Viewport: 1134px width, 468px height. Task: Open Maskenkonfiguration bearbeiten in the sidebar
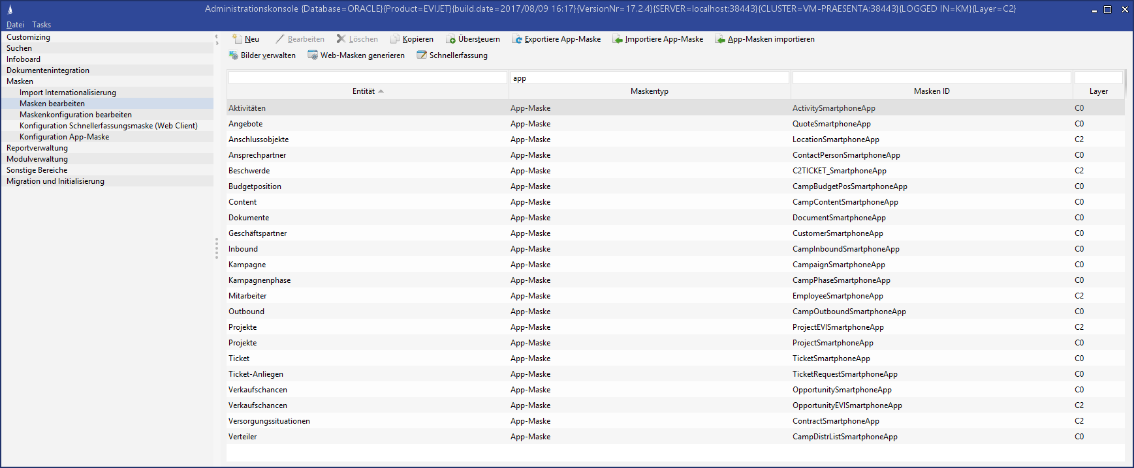(x=75, y=115)
